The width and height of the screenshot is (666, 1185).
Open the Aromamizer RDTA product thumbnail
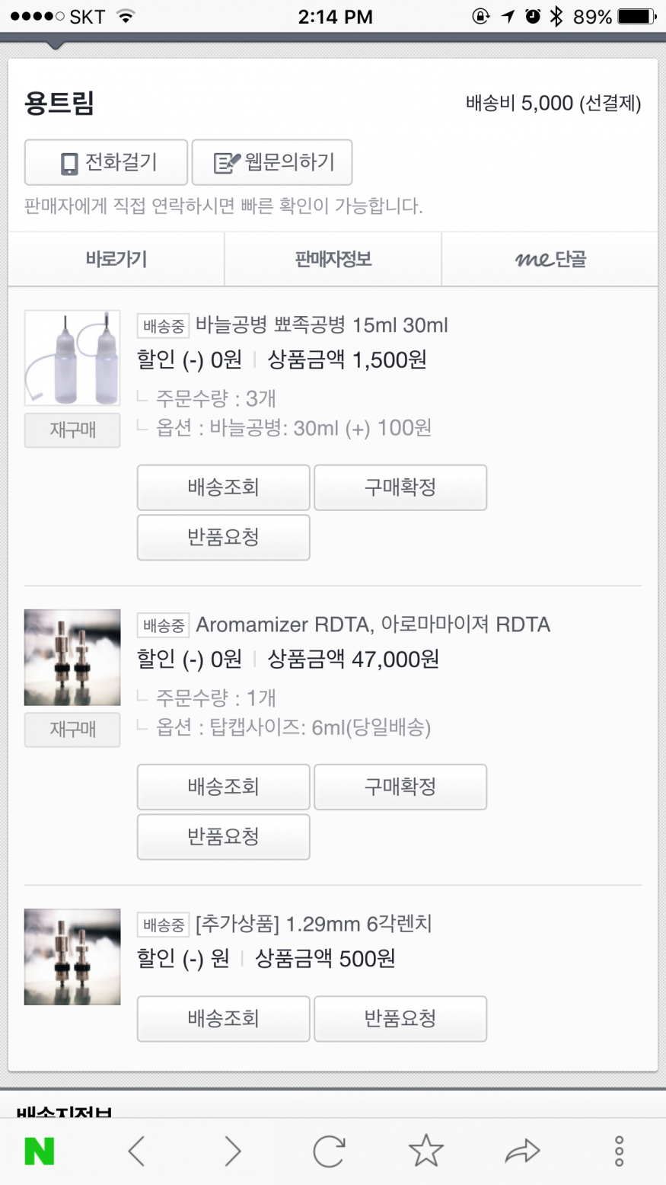tap(72, 657)
